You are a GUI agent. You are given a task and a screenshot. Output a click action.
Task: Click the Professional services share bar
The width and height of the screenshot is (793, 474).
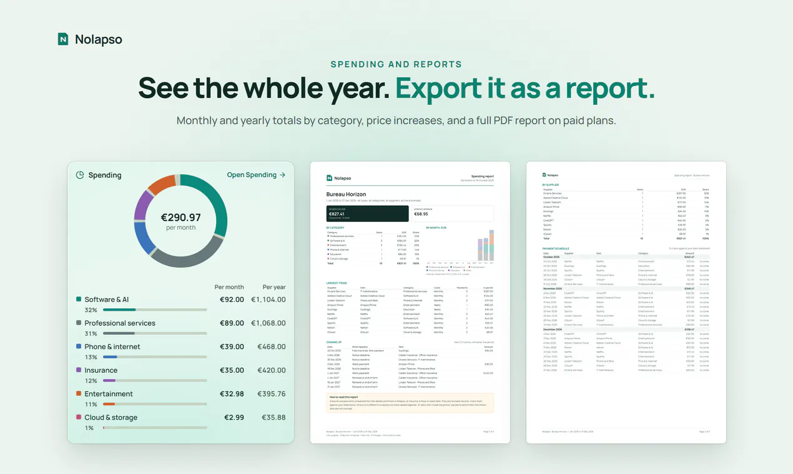155,334
